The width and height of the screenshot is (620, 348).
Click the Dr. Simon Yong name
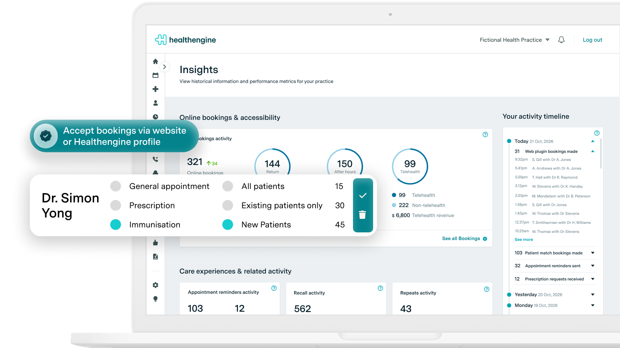70,205
